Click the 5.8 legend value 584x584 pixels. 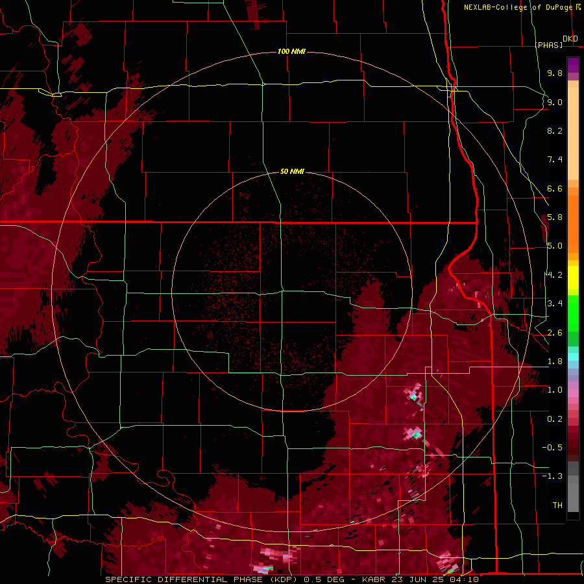tap(555, 217)
